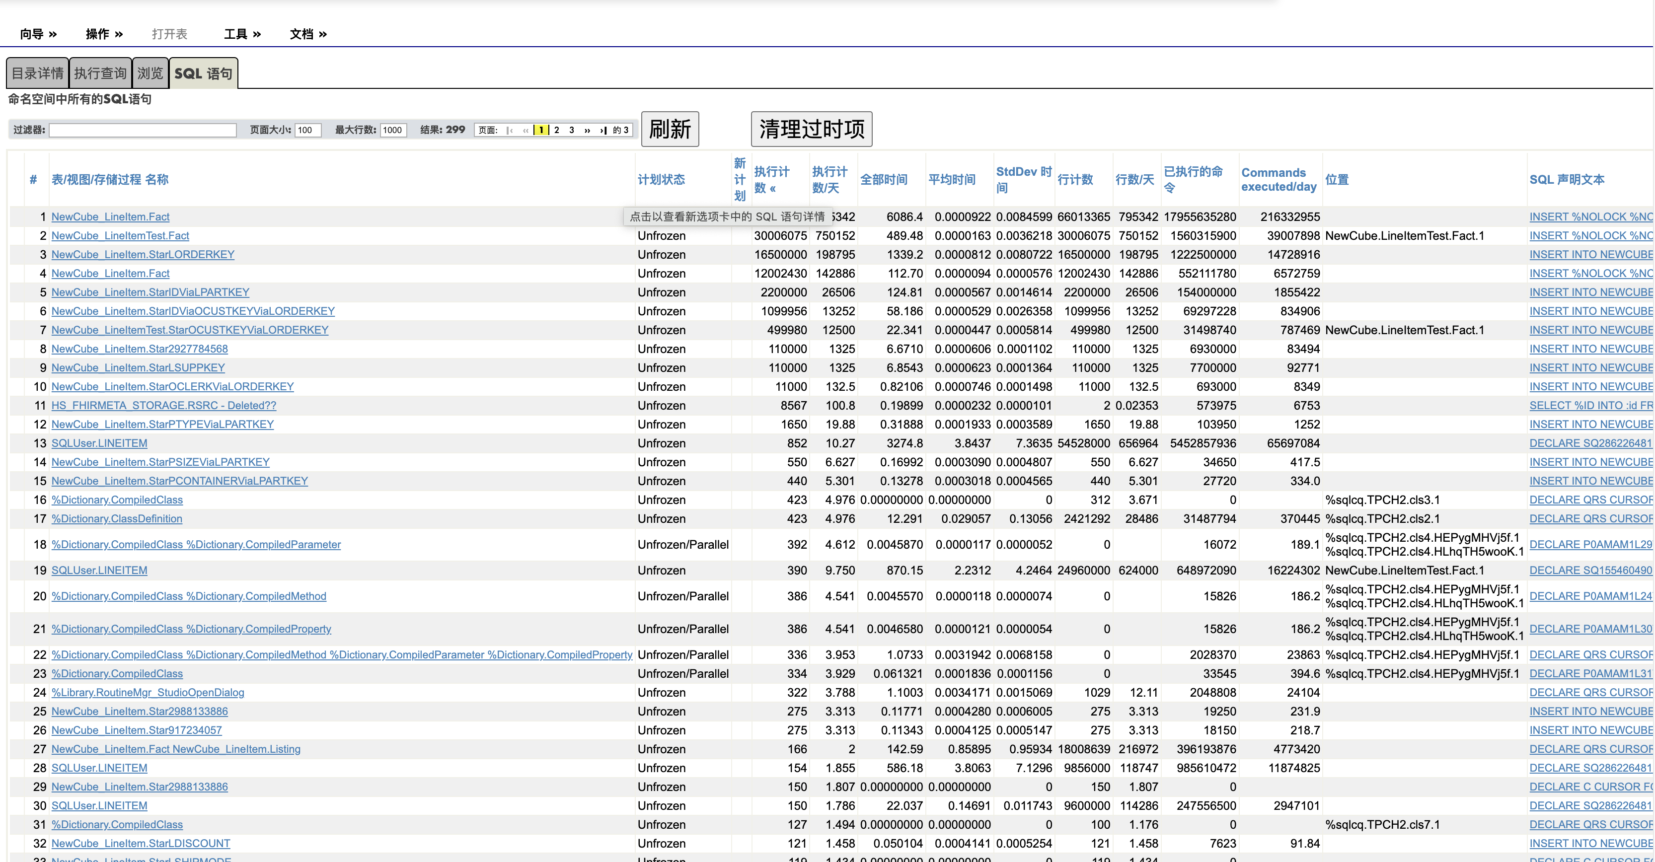Click into the 过滤器 filter field
The width and height of the screenshot is (1655, 862).
[x=143, y=131]
